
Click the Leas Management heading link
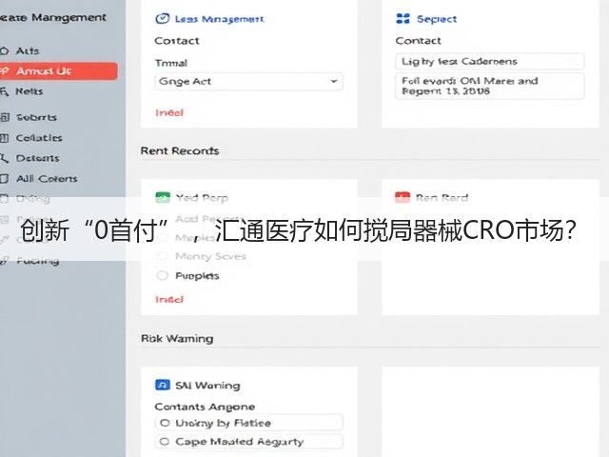[x=220, y=19]
